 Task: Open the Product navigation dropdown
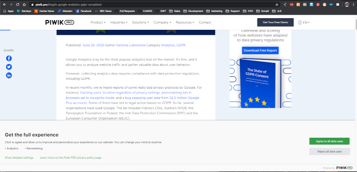[x=98, y=22]
